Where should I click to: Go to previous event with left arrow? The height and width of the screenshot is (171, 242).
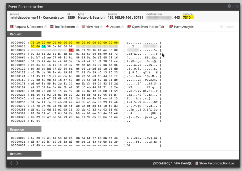11,163
